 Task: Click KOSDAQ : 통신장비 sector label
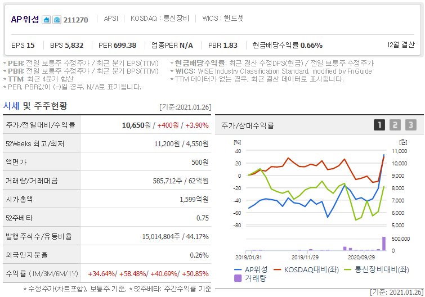coord(160,19)
